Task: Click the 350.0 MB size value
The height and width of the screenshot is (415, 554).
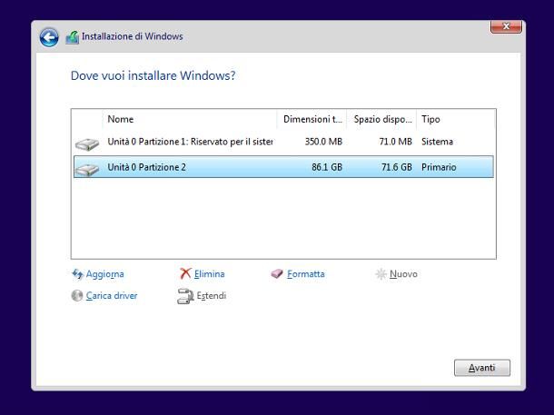Action: click(x=323, y=142)
